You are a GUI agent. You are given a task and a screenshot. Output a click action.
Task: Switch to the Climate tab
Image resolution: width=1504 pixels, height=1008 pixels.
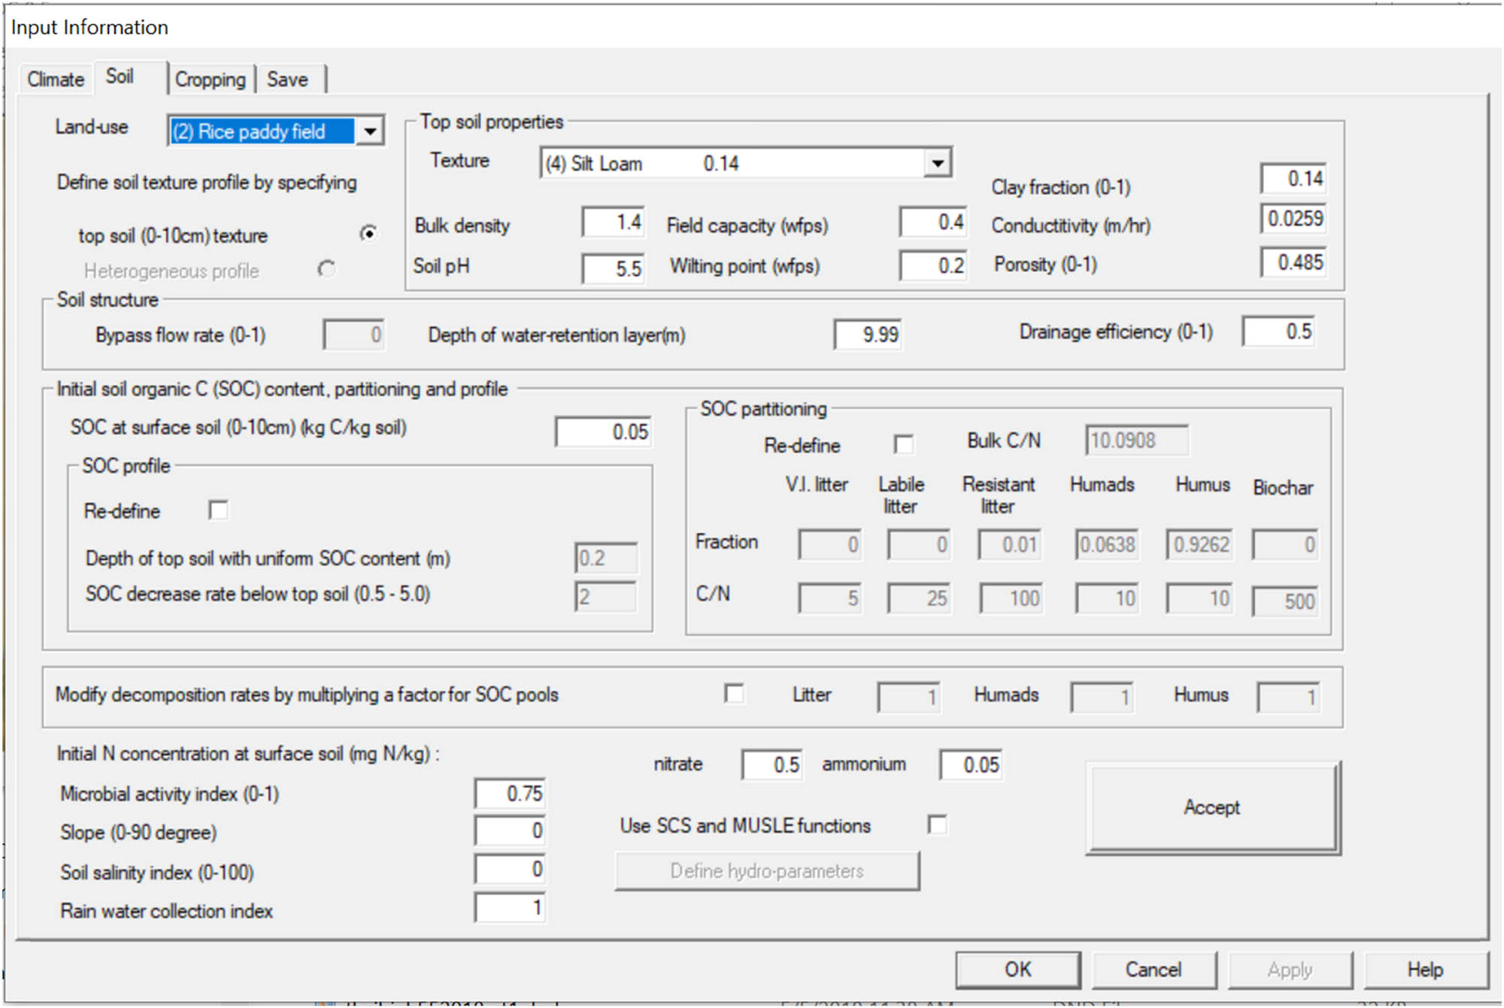[55, 80]
